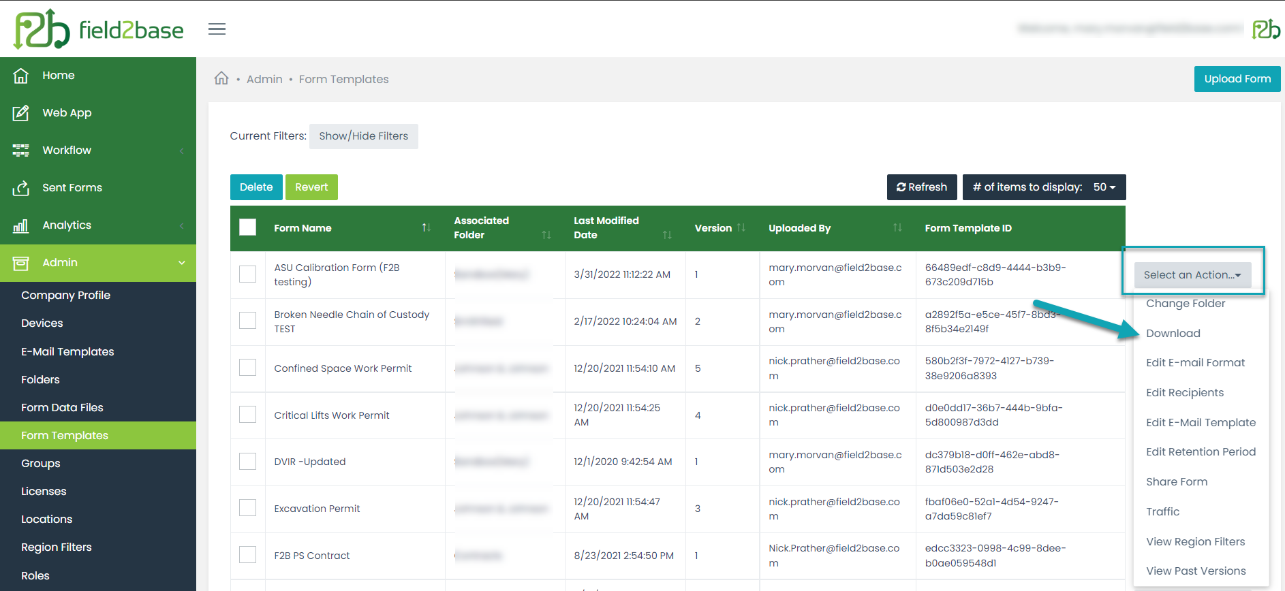Expand the Analytics sidebar section
Image resolution: width=1285 pixels, height=591 pixels.
tap(182, 225)
